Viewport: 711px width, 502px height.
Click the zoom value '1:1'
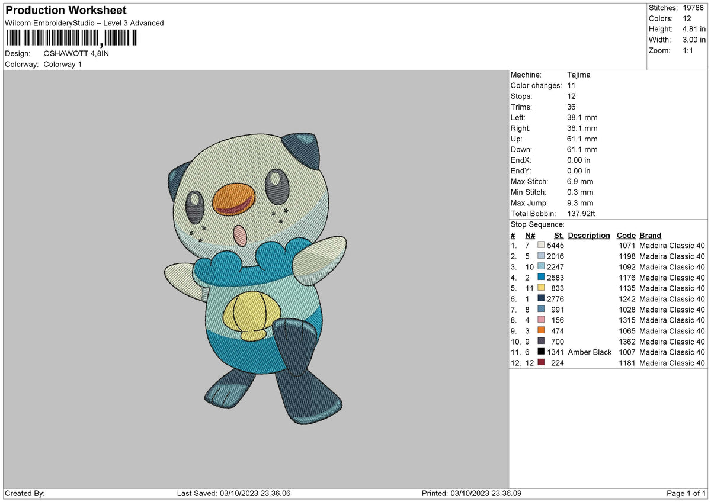coord(688,50)
